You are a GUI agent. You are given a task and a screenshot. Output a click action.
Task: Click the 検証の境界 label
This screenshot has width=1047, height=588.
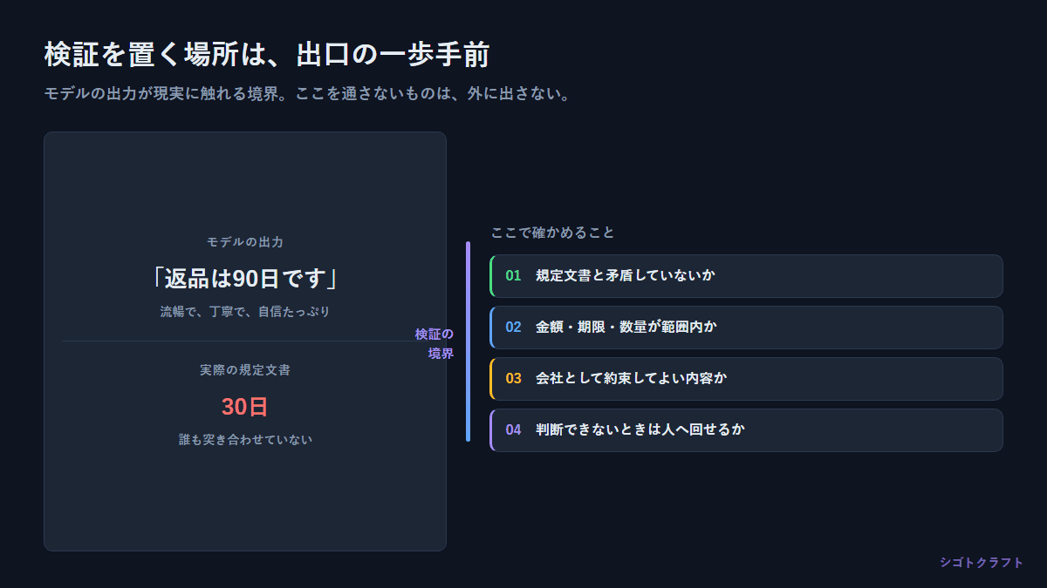(x=435, y=343)
